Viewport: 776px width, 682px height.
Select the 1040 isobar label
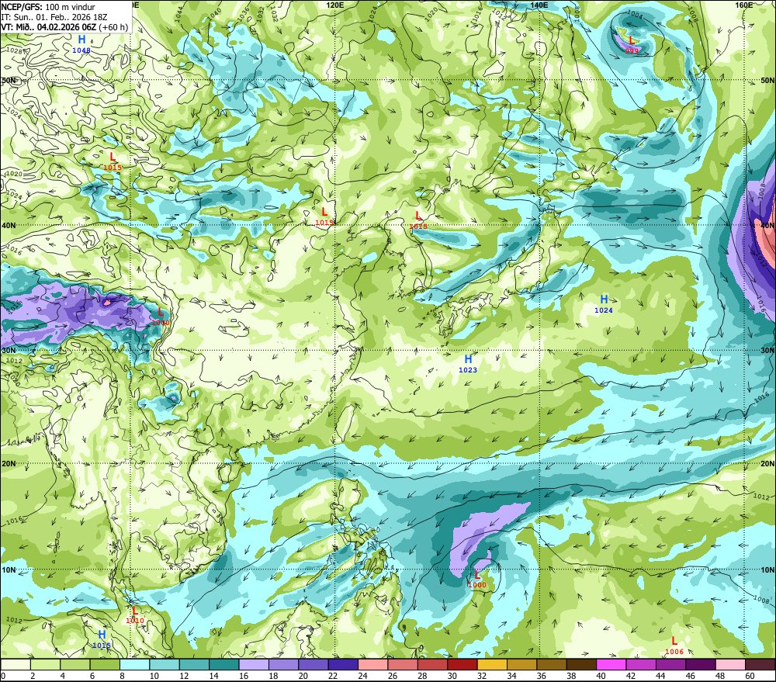tap(214, 13)
